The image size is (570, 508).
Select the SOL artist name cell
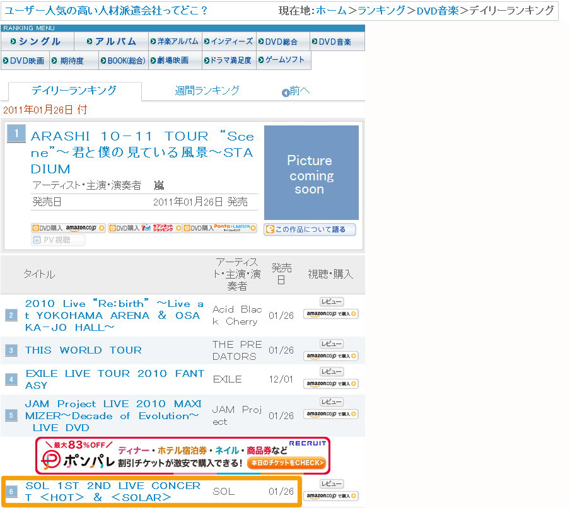223,491
